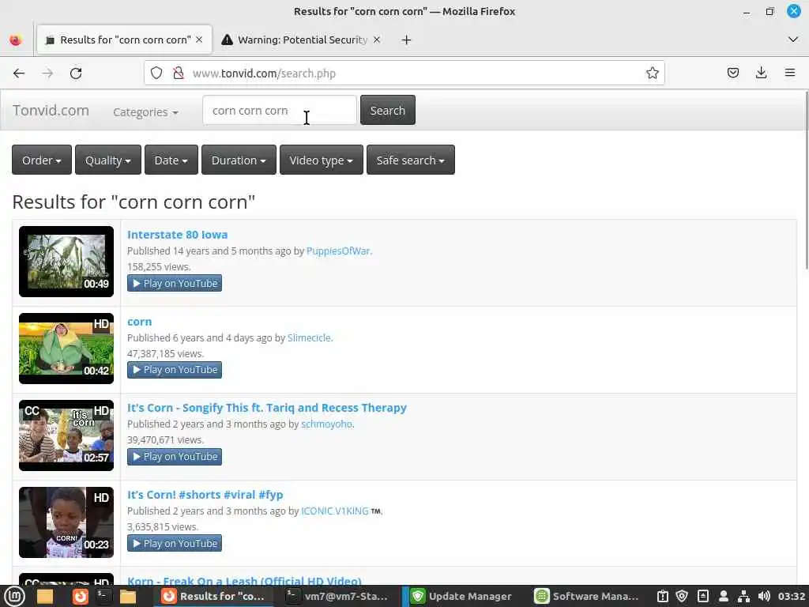Switch to Software Manager taskbar window
This screenshot has width=809, height=607.
tap(587, 597)
